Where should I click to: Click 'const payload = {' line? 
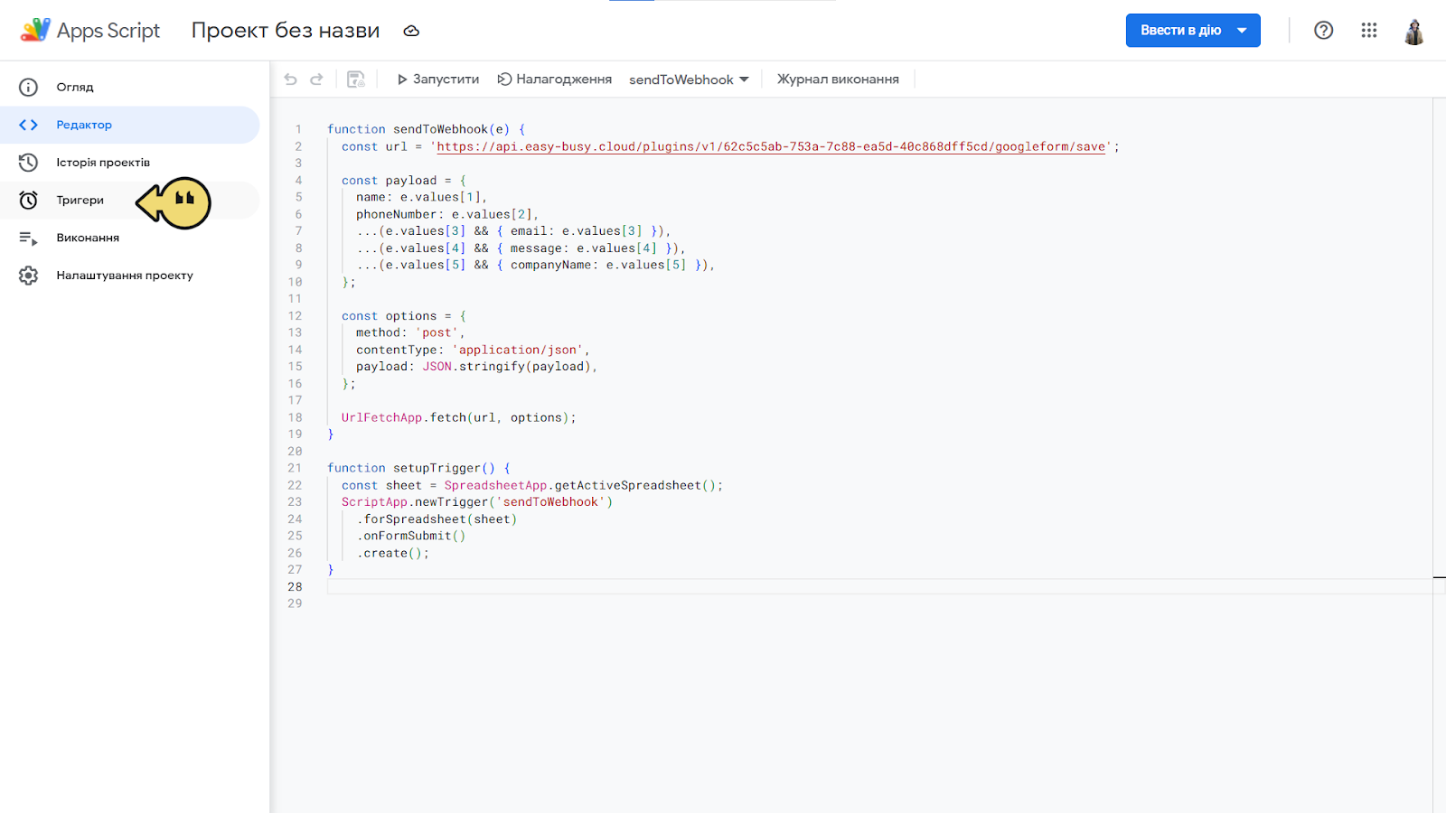404,181
